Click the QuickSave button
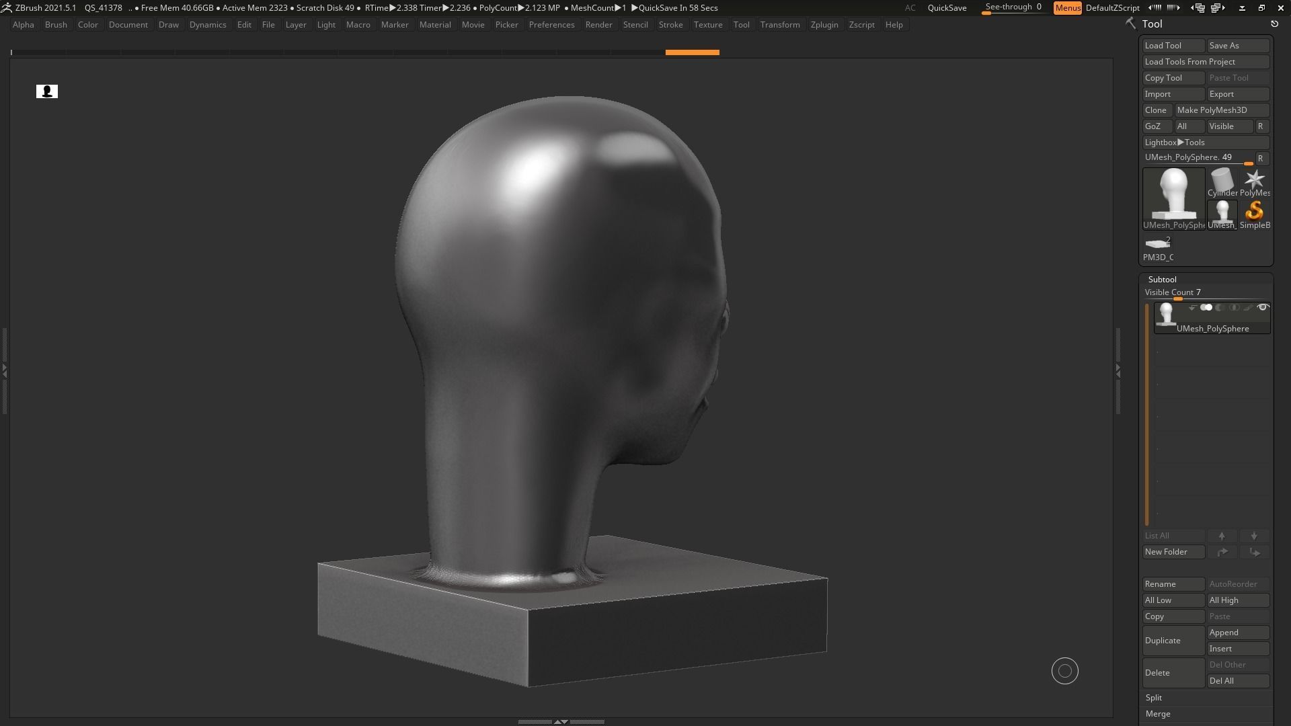This screenshot has width=1291, height=726. pos(947,8)
